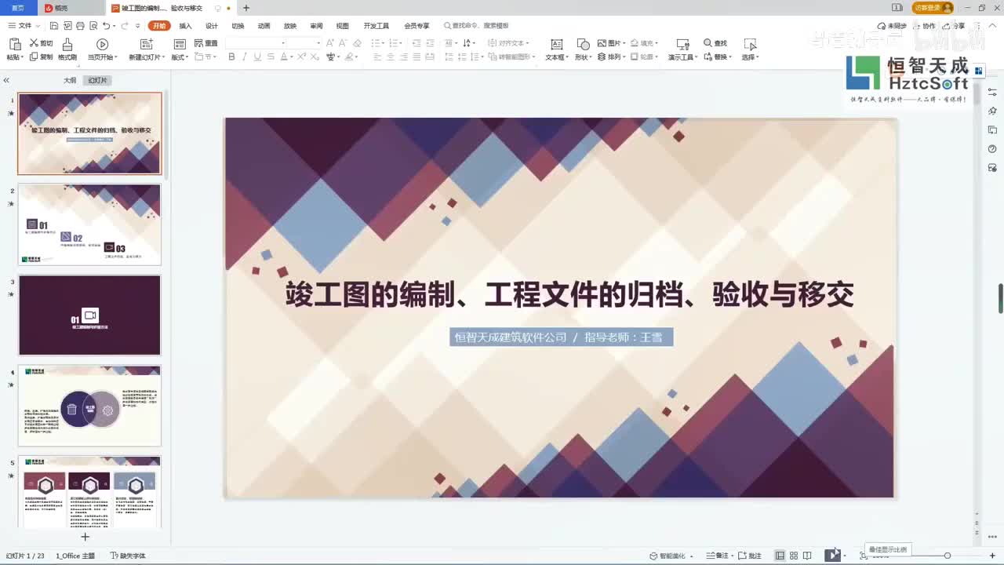This screenshot has width=1004, height=565.
Task: Expand the customize quick access toolbar arrow
Action: [138, 26]
